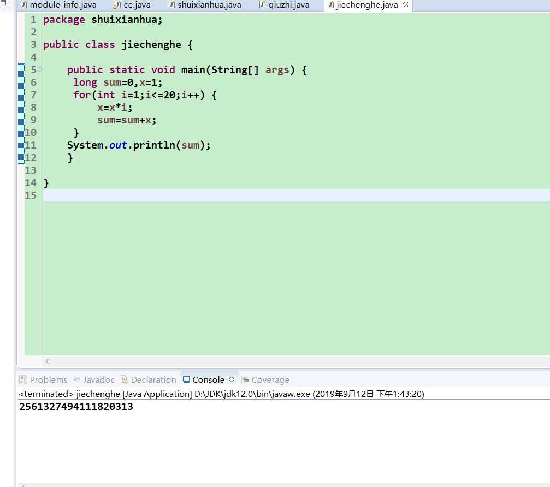Viewport: 550px width, 487px height.
Task: Collapse the main method fold marker
Action: tap(39, 69)
